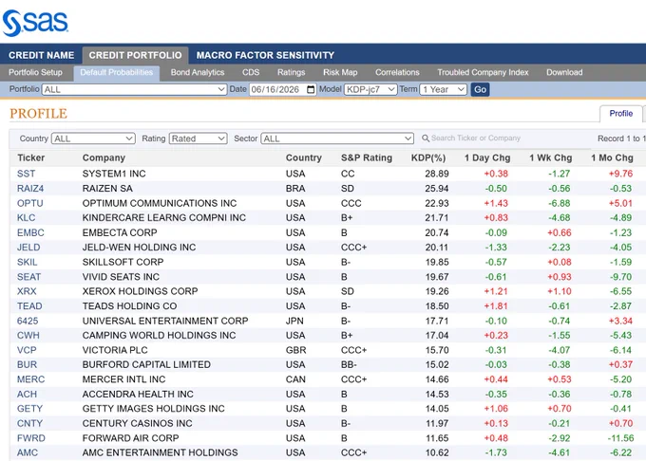The height and width of the screenshot is (461, 646).
Task: Open the Portfolio ALL dropdown
Action: 134,89
